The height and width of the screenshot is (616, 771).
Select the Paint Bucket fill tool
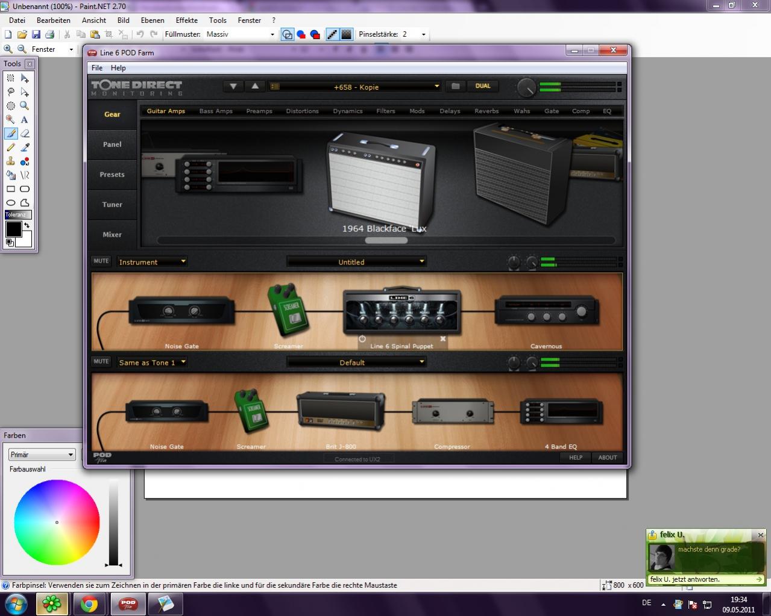click(10, 175)
